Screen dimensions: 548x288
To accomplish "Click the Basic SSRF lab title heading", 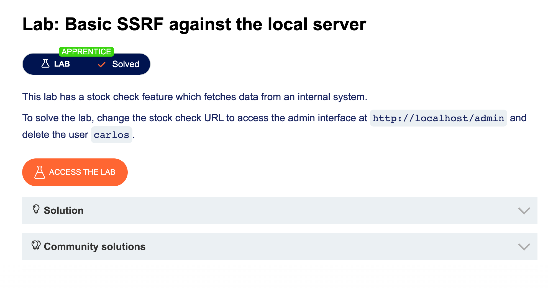I will pos(194,24).
